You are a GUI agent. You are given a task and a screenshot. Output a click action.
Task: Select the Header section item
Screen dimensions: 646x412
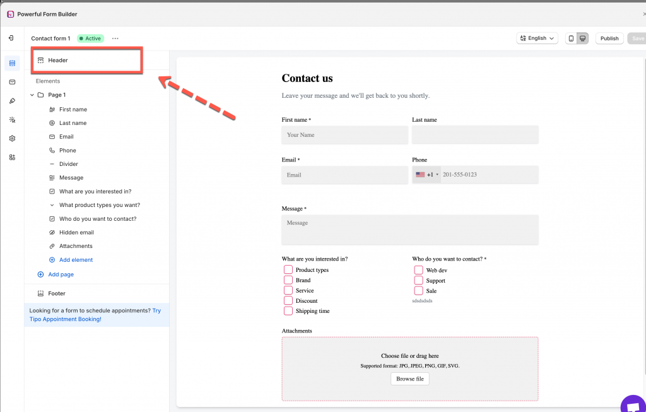point(58,61)
